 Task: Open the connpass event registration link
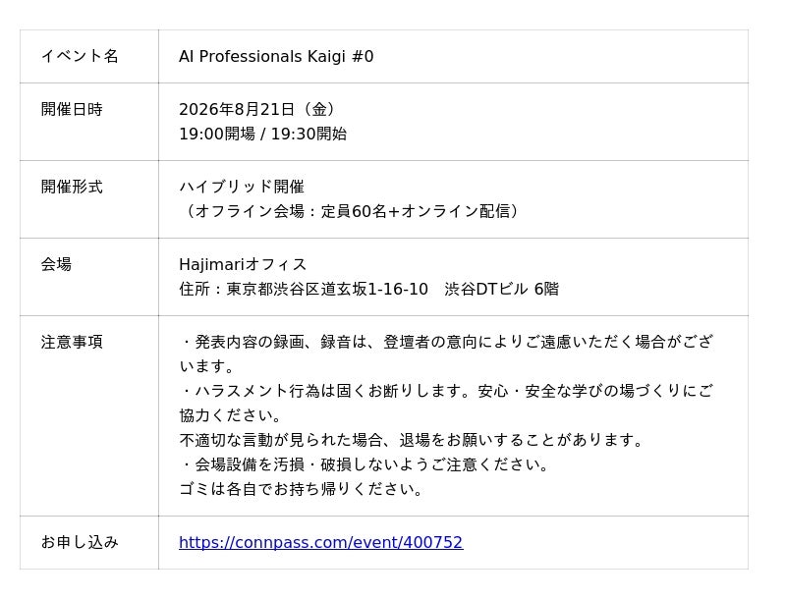321,542
